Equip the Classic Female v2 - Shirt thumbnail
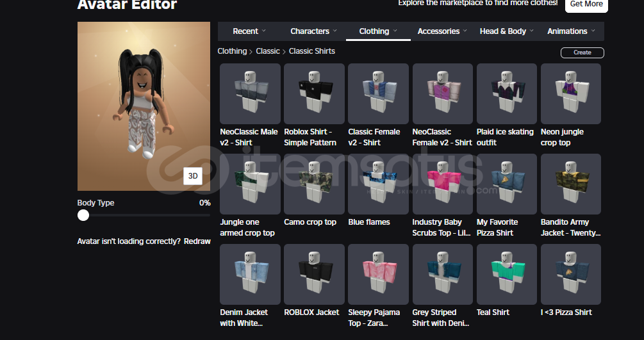Viewport: 644px width, 340px height. click(378, 93)
